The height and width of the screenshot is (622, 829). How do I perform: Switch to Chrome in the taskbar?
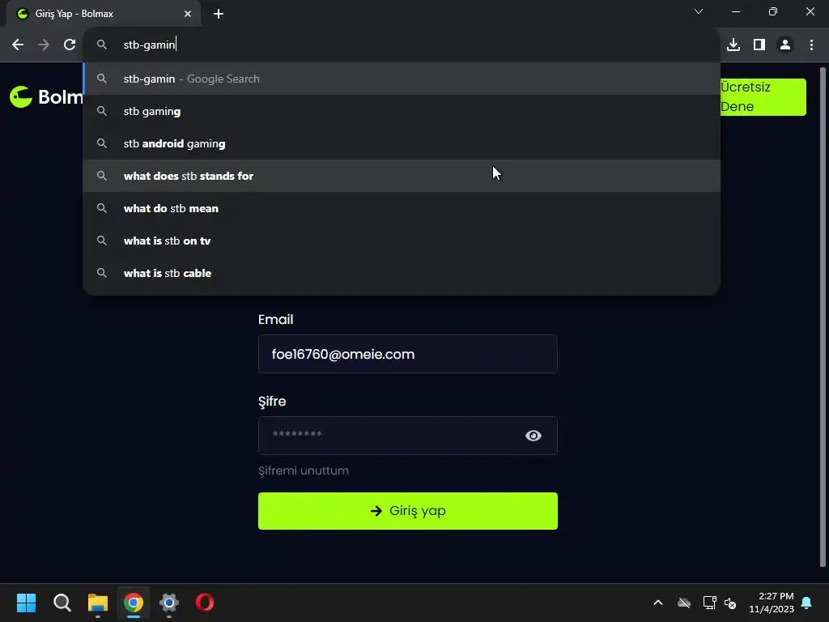point(134,603)
